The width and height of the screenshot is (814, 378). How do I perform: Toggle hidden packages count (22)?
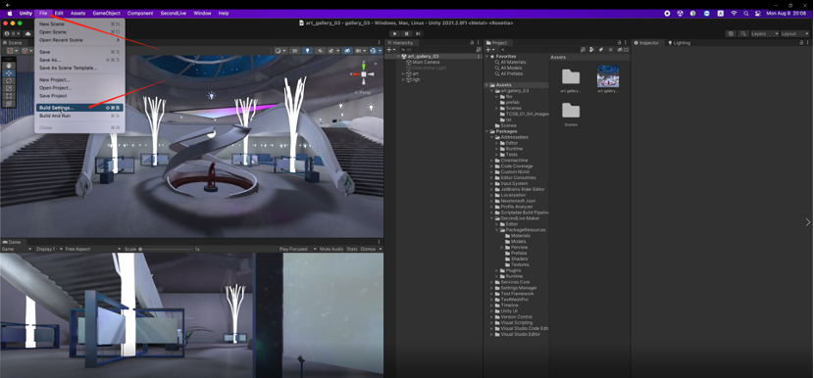coord(623,50)
